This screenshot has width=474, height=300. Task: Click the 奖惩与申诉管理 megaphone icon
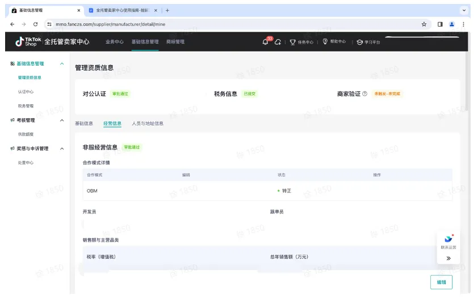[x=12, y=148]
